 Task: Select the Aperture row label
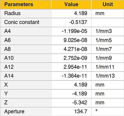(14, 111)
